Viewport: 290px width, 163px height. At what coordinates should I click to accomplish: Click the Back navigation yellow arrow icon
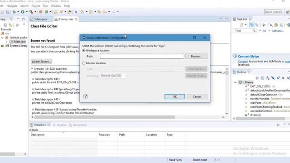pyautogui.click(x=105, y=12)
